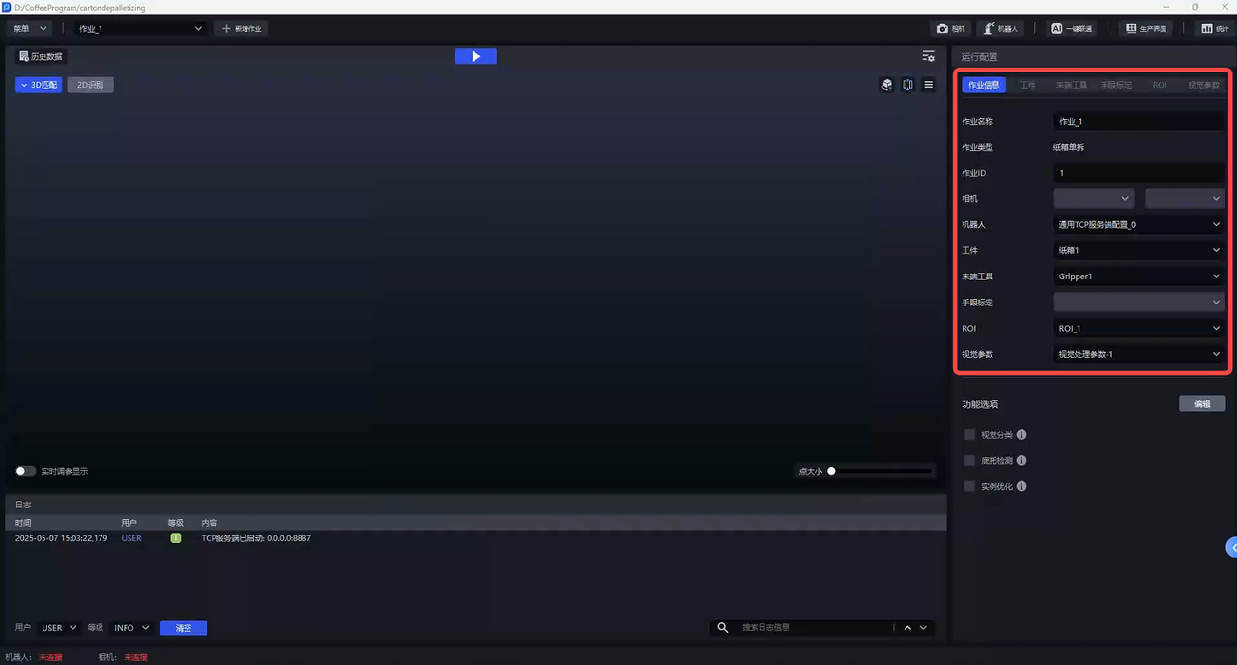Image resolution: width=1237 pixels, height=665 pixels.
Task: Open the 统计 statistics panel
Action: point(1213,29)
